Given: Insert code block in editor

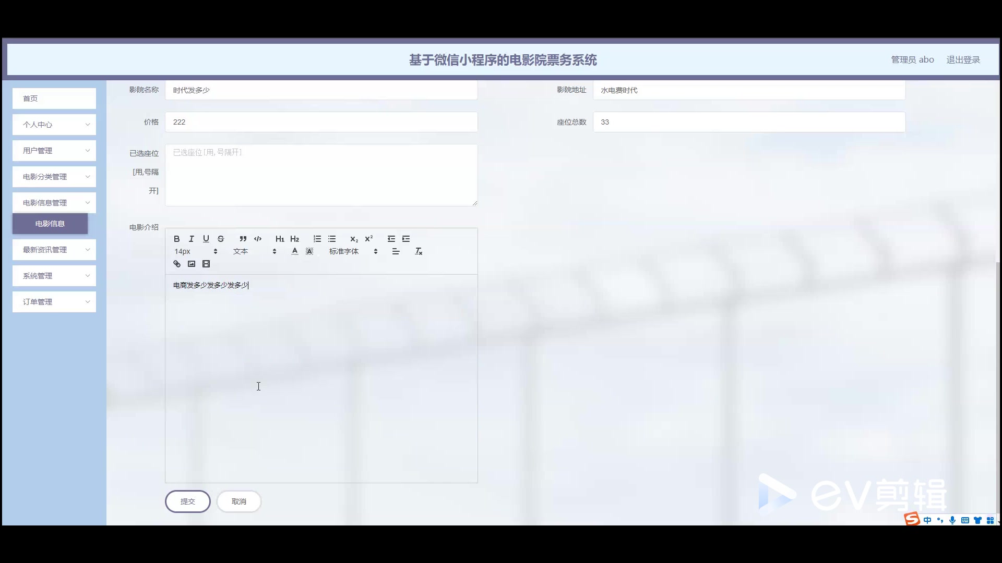Looking at the screenshot, I should [x=258, y=239].
